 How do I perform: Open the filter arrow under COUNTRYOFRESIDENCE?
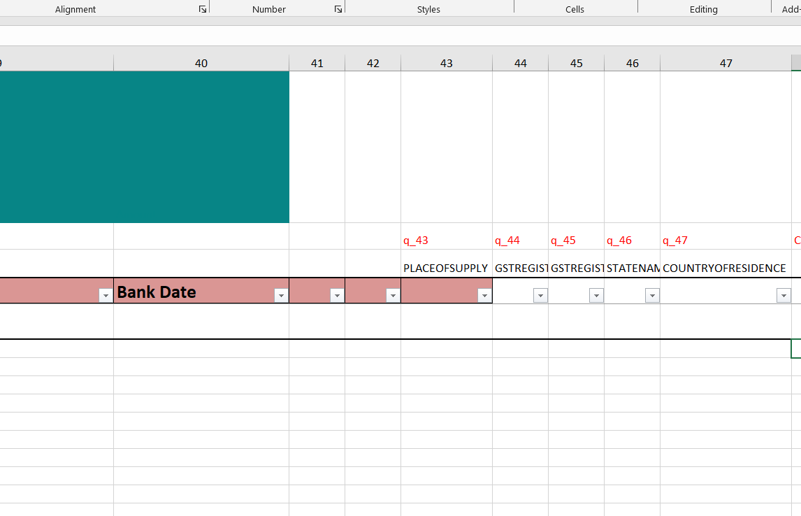[784, 296]
